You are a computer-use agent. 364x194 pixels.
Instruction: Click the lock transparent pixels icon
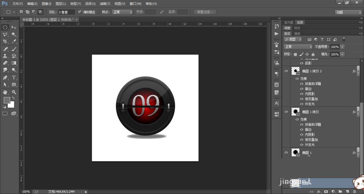295,54
